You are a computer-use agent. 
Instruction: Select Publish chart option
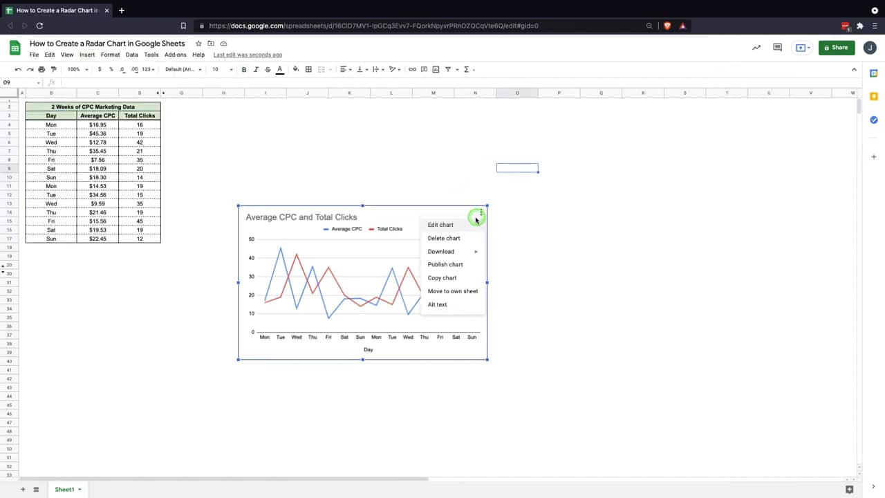point(452,264)
